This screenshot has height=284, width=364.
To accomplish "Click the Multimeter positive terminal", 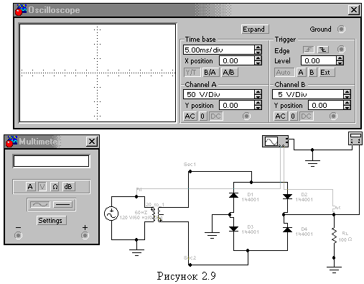I will (85, 236).
